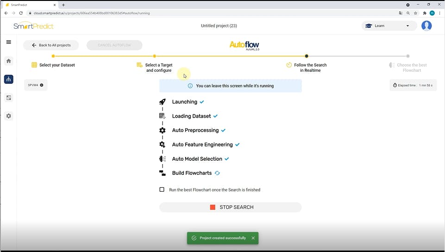The height and width of the screenshot is (252, 445).
Task: Select the 'Choose the best Flowchart' step
Action: tap(408, 68)
